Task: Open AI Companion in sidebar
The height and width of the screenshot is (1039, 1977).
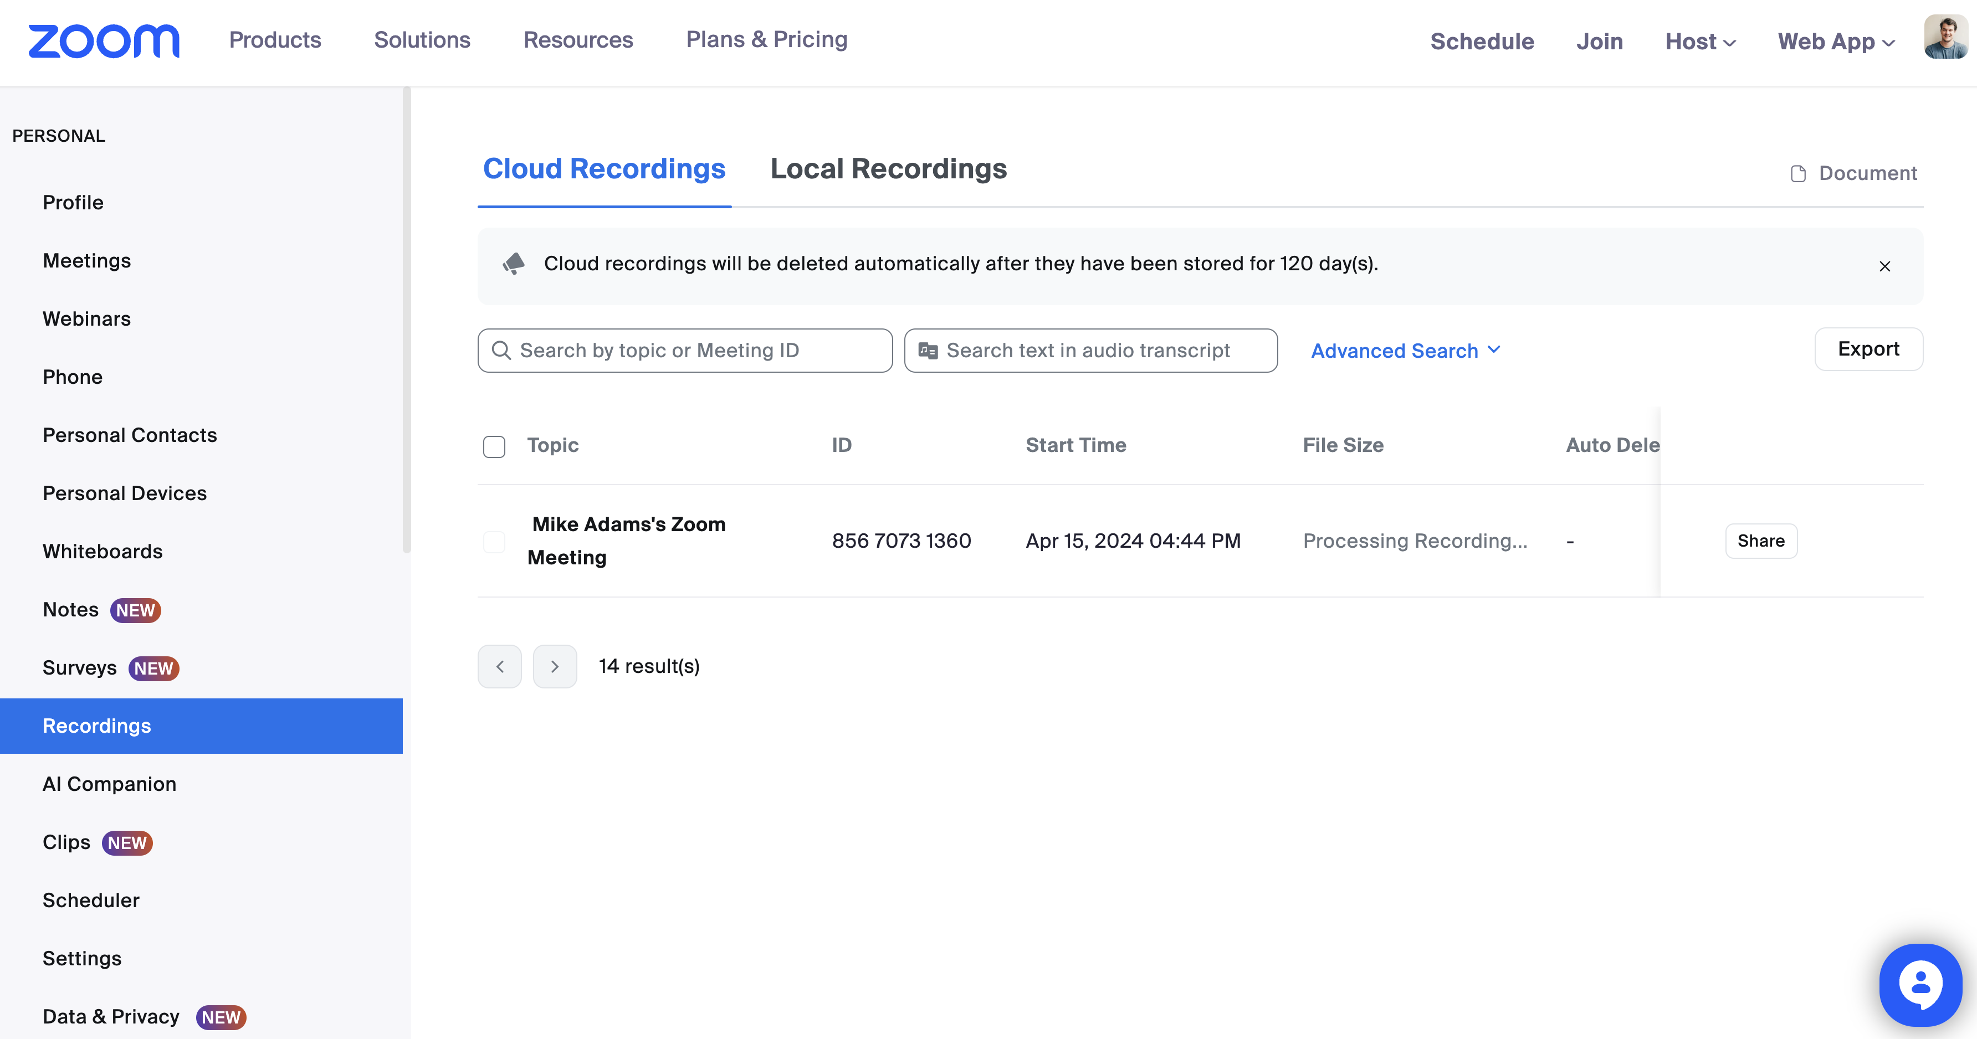Action: [x=109, y=784]
